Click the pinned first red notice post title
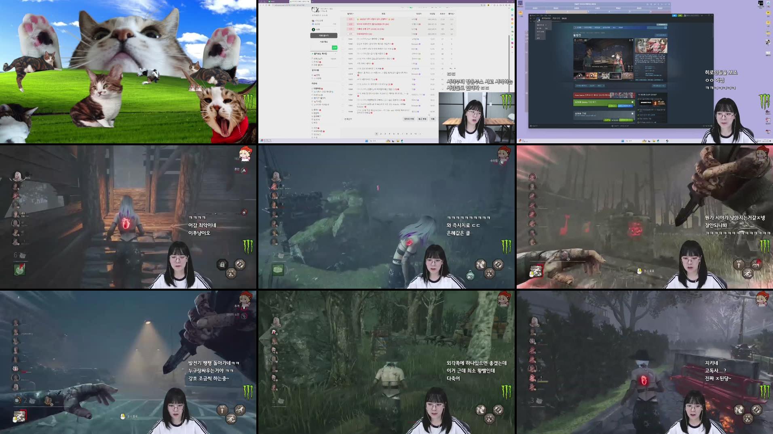The height and width of the screenshot is (434, 773). [x=376, y=19]
